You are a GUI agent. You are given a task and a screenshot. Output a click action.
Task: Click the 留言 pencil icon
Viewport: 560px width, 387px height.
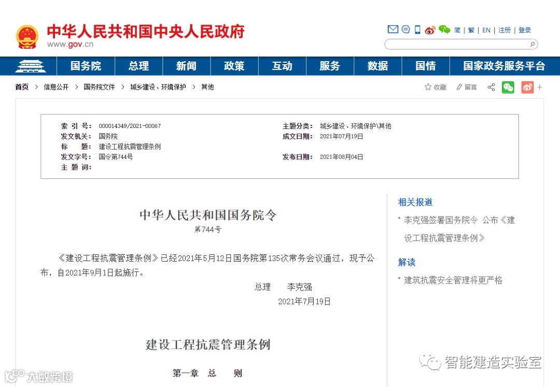click(459, 87)
